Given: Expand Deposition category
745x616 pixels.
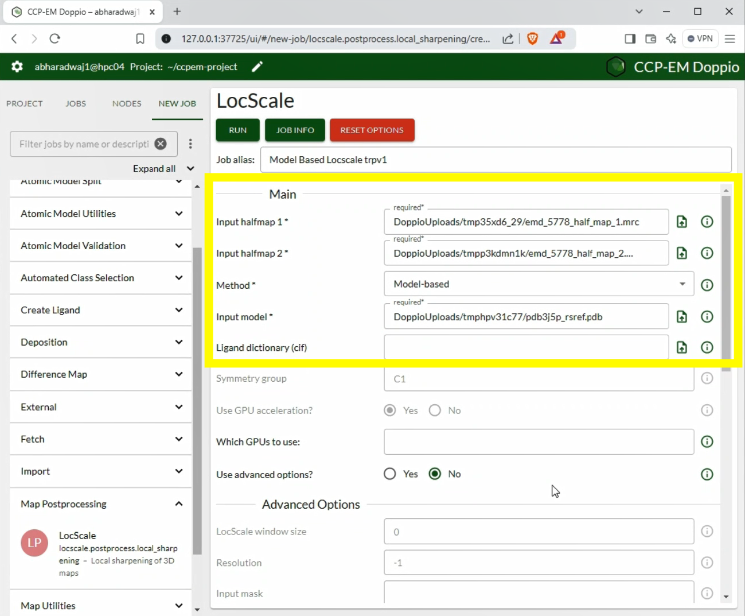Looking at the screenshot, I should 100,342.
